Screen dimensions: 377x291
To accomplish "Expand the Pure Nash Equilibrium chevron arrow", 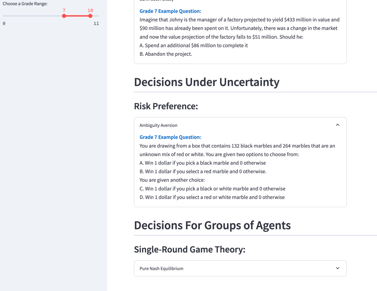I will click(337, 268).
